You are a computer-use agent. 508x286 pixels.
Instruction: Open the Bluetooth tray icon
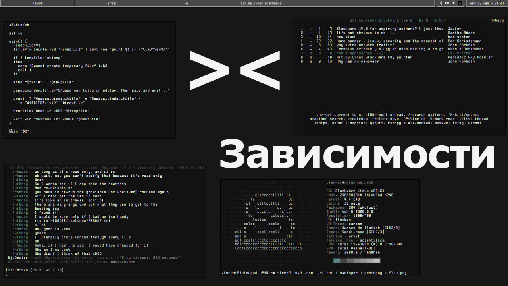441,3
